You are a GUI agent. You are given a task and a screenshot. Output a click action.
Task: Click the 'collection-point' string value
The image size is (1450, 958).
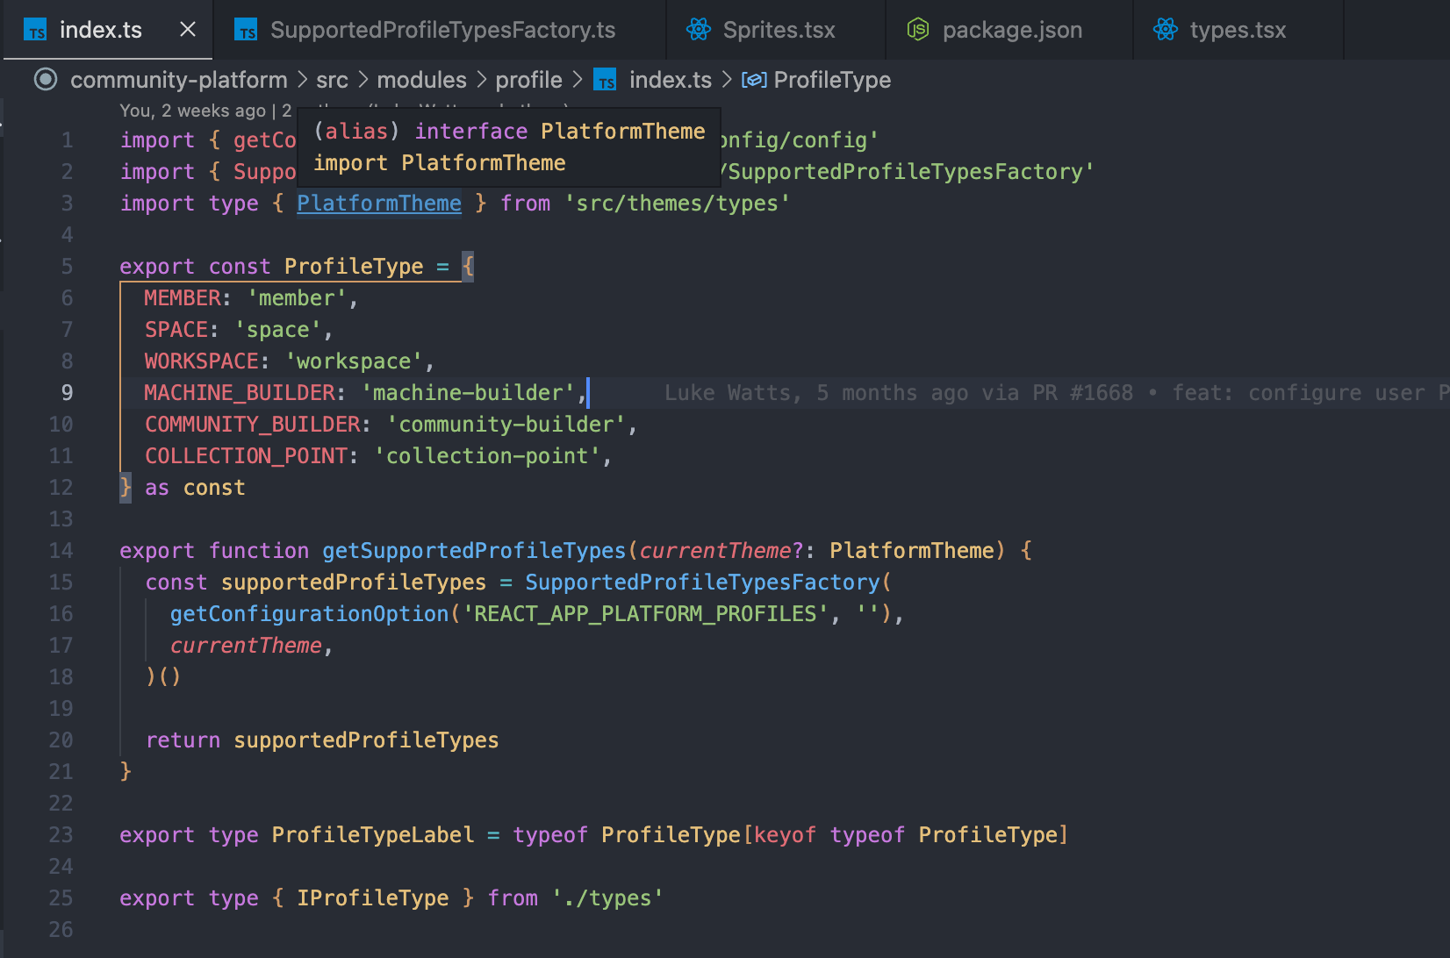pyautogui.click(x=487, y=456)
